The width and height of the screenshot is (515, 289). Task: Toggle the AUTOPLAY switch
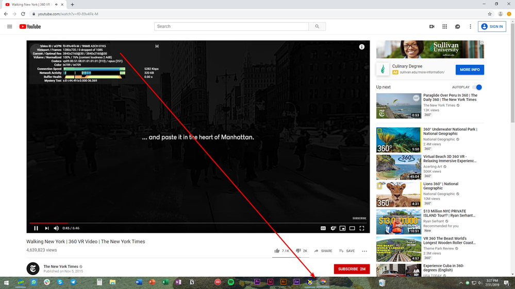(x=477, y=87)
